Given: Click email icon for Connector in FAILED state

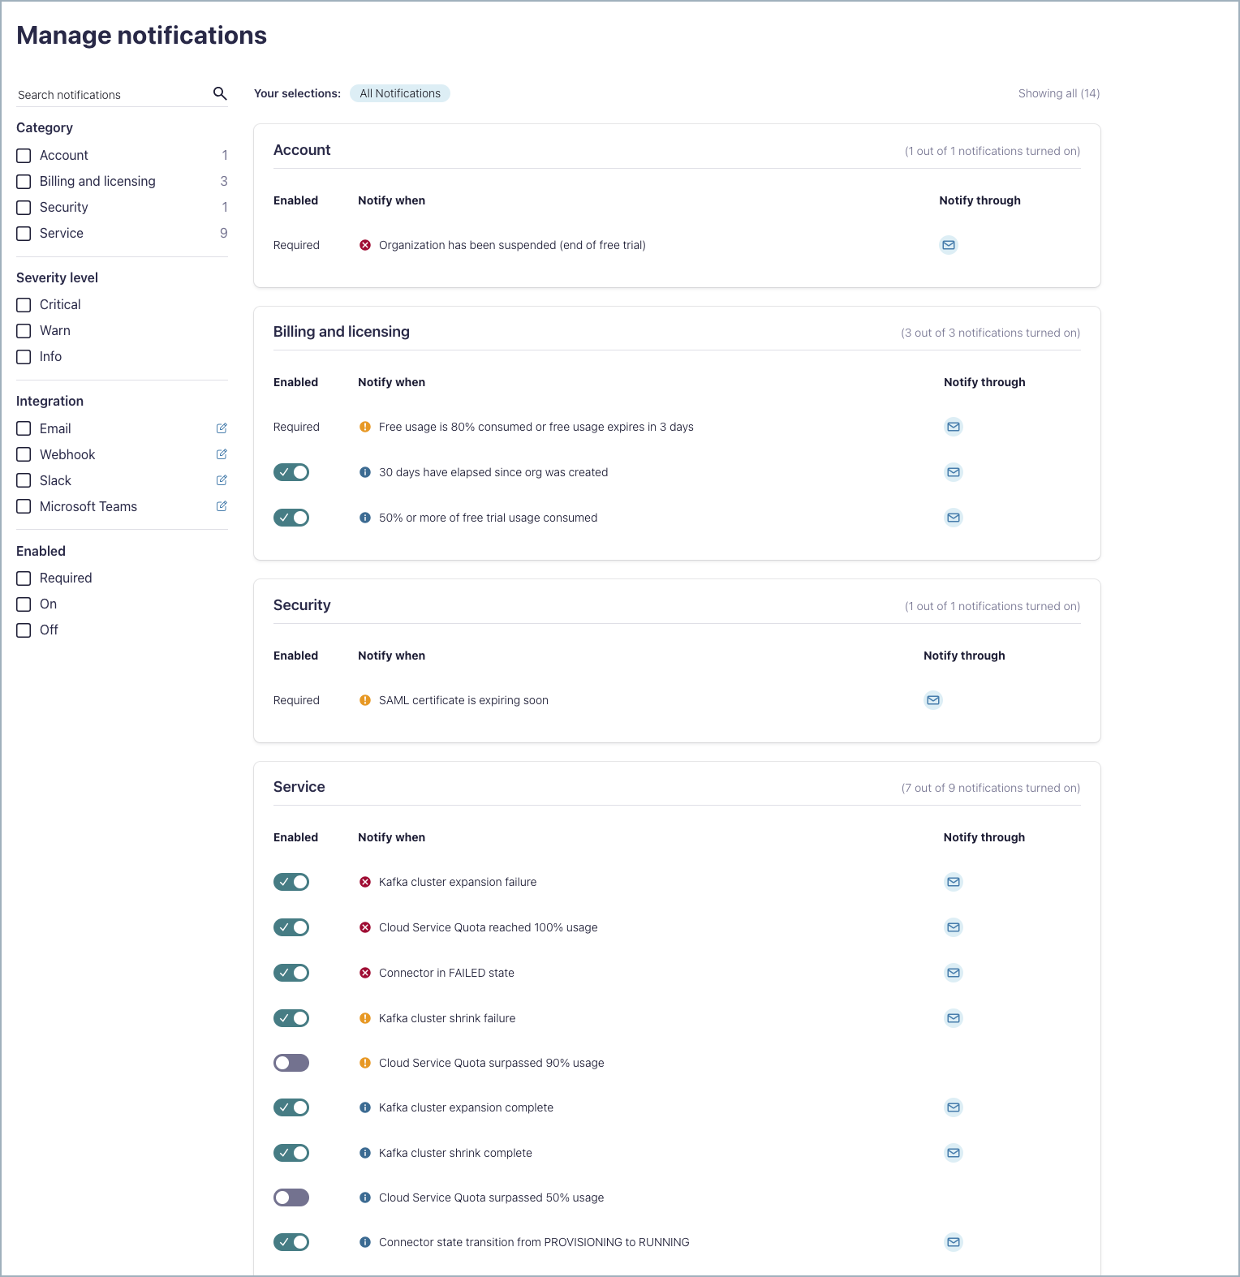Looking at the screenshot, I should tap(954, 973).
